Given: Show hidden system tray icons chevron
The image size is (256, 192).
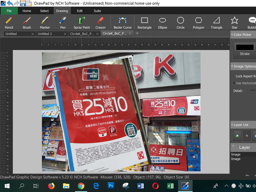Looking at the screenshot, I should [x=226, y=186].
